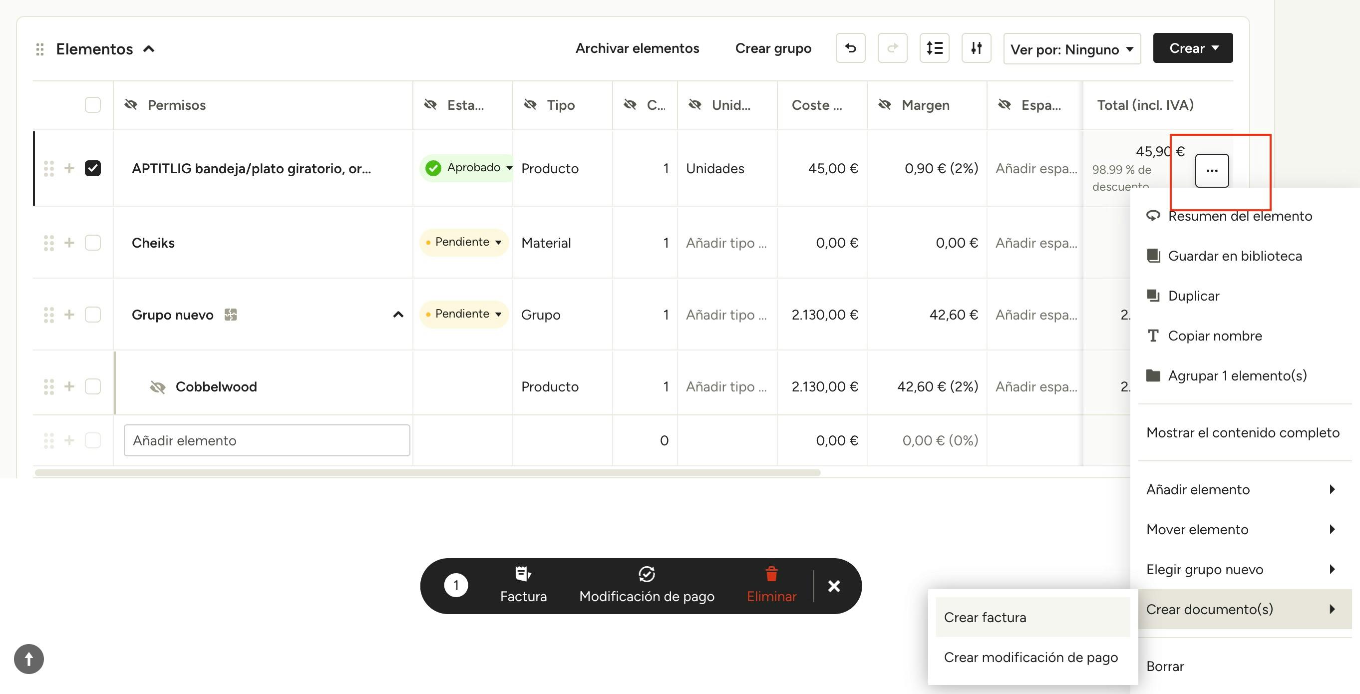The height and width of the screenshot is (694, 1360).
Task: Open the Ver por: Ninguno dropdown
Action: point(1072,48)
